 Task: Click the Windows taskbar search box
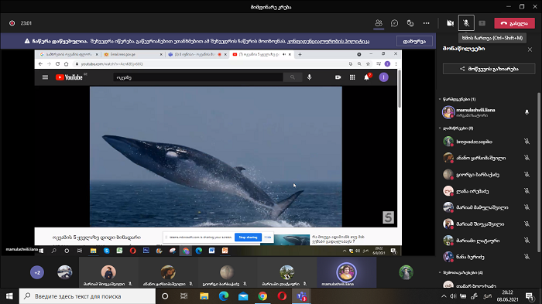pyautogui.click(x=87, y=296)
